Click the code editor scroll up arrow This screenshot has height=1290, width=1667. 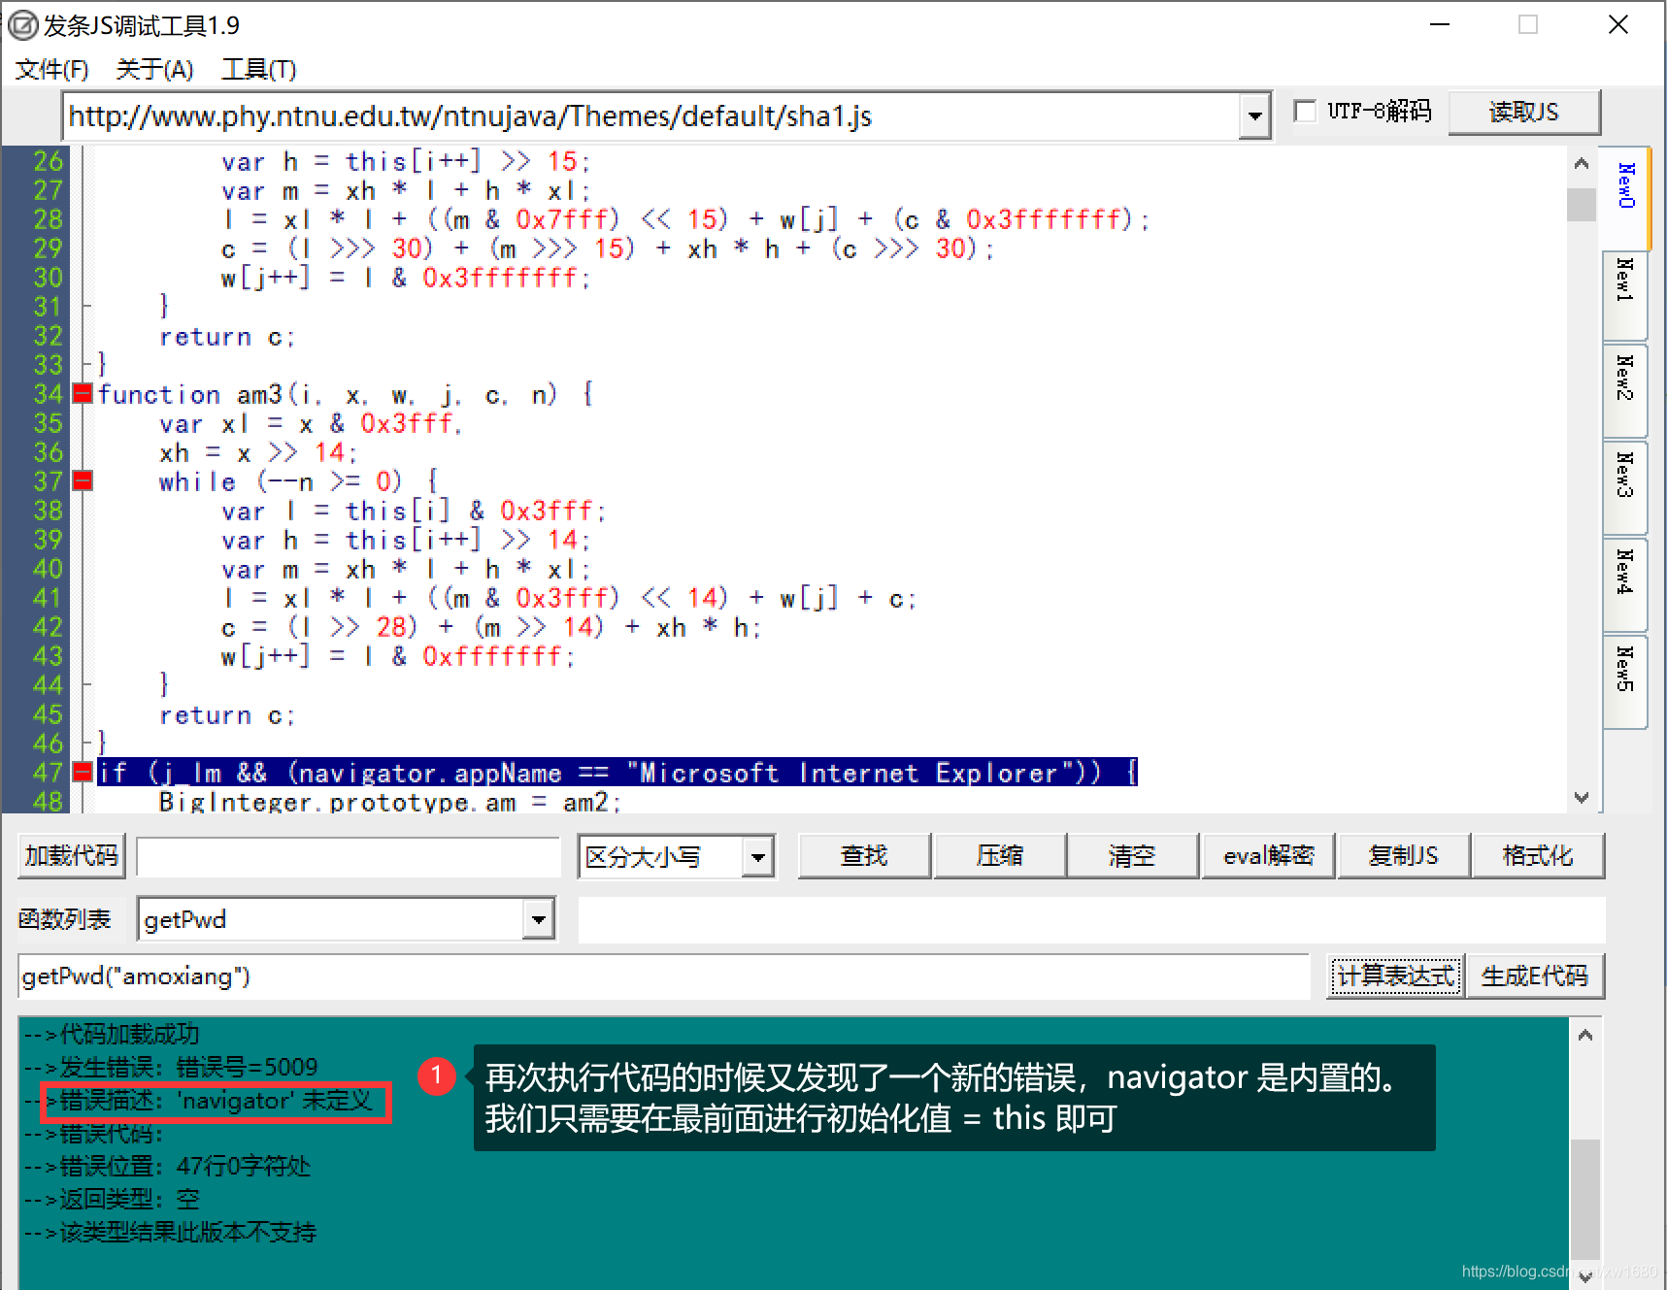click(x=1582, y=163)
